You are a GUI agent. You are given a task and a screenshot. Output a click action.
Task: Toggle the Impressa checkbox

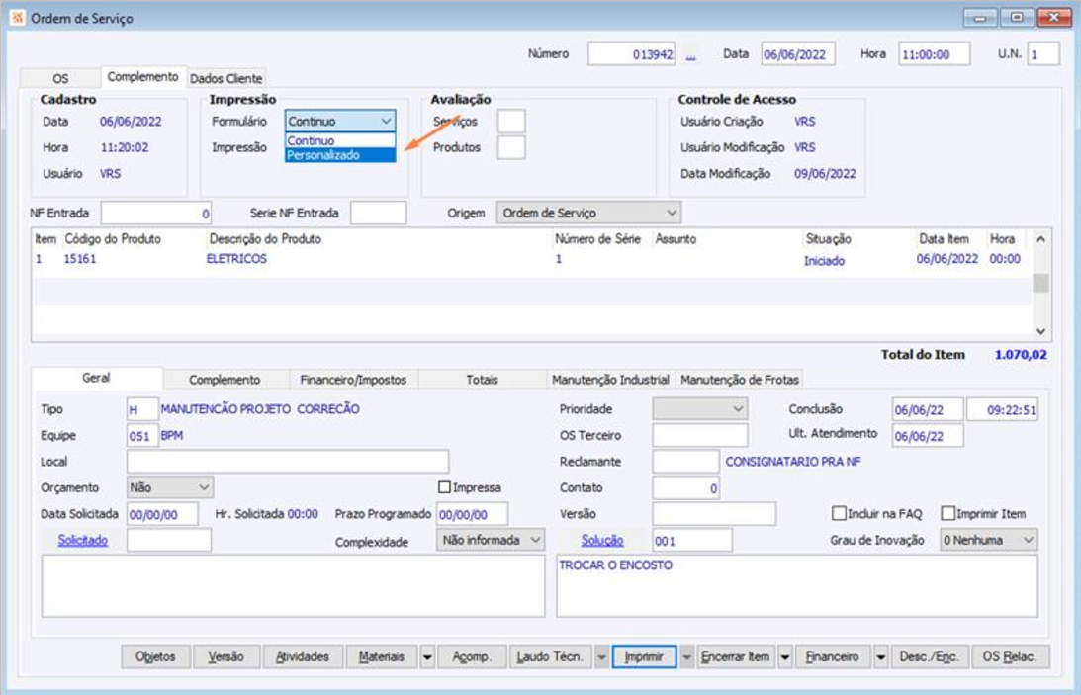[x=445, y=487]
